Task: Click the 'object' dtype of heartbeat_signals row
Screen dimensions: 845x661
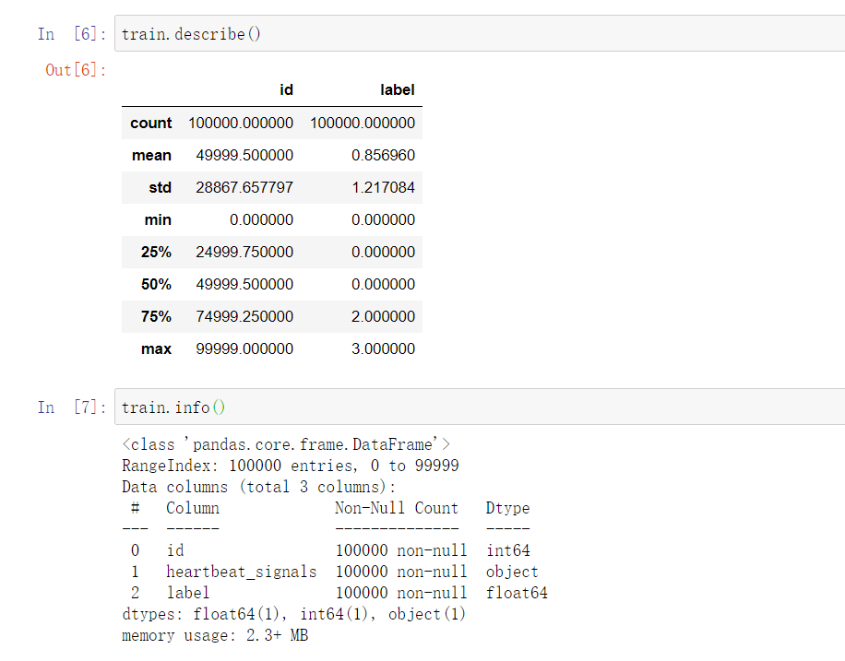Action: coord(512,572)
